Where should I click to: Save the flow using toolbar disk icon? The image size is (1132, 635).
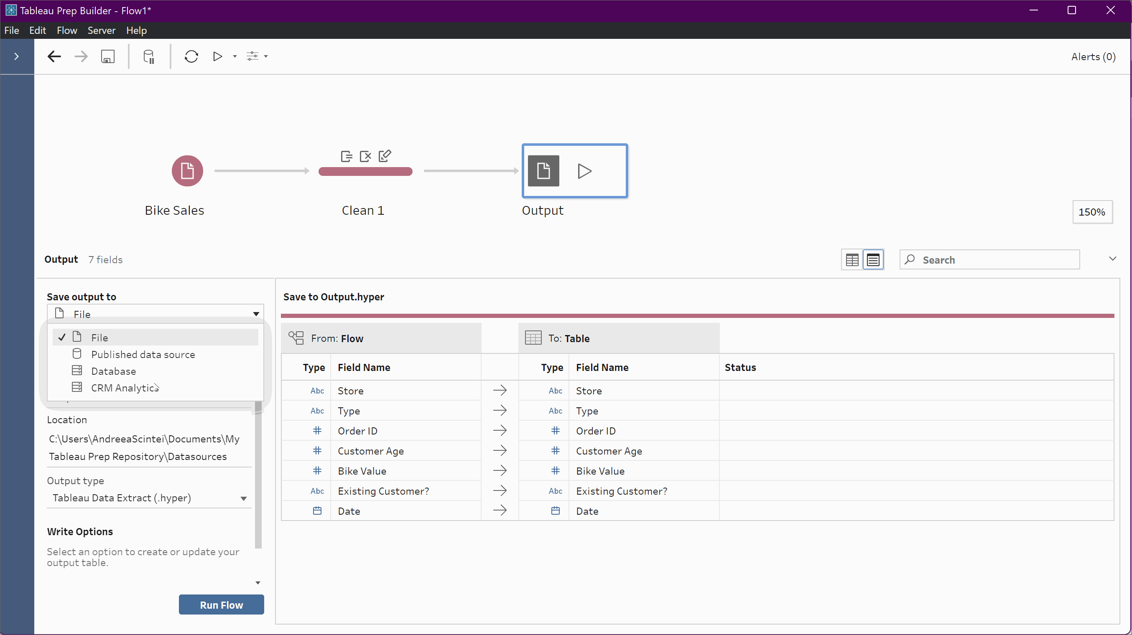tap(108, 56)
